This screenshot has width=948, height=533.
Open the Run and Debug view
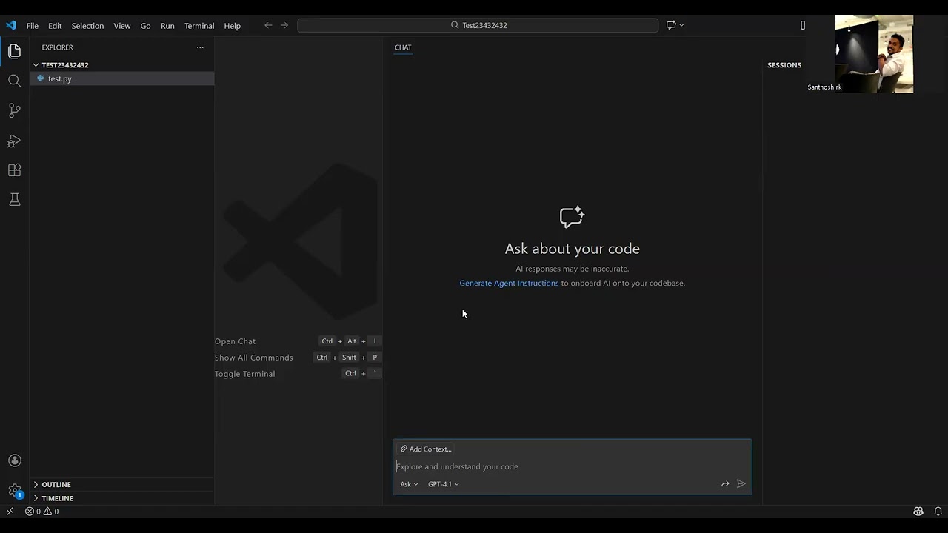click(14, 141)
